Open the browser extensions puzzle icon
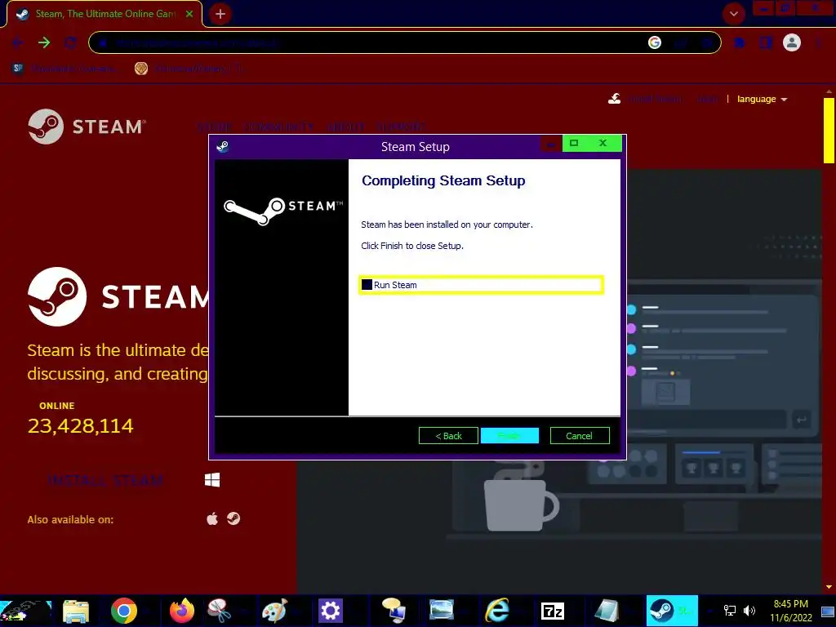The width and height of the screenshot is (836, 627). tap(740, 42)
